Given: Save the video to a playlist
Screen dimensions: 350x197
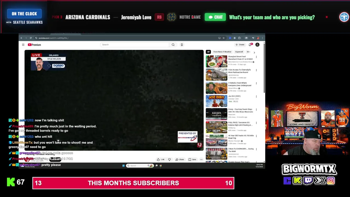Looking at the screenshot, I should coord(192,160).
